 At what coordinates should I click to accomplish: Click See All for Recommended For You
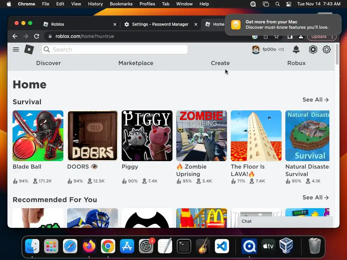pos(315,197)
